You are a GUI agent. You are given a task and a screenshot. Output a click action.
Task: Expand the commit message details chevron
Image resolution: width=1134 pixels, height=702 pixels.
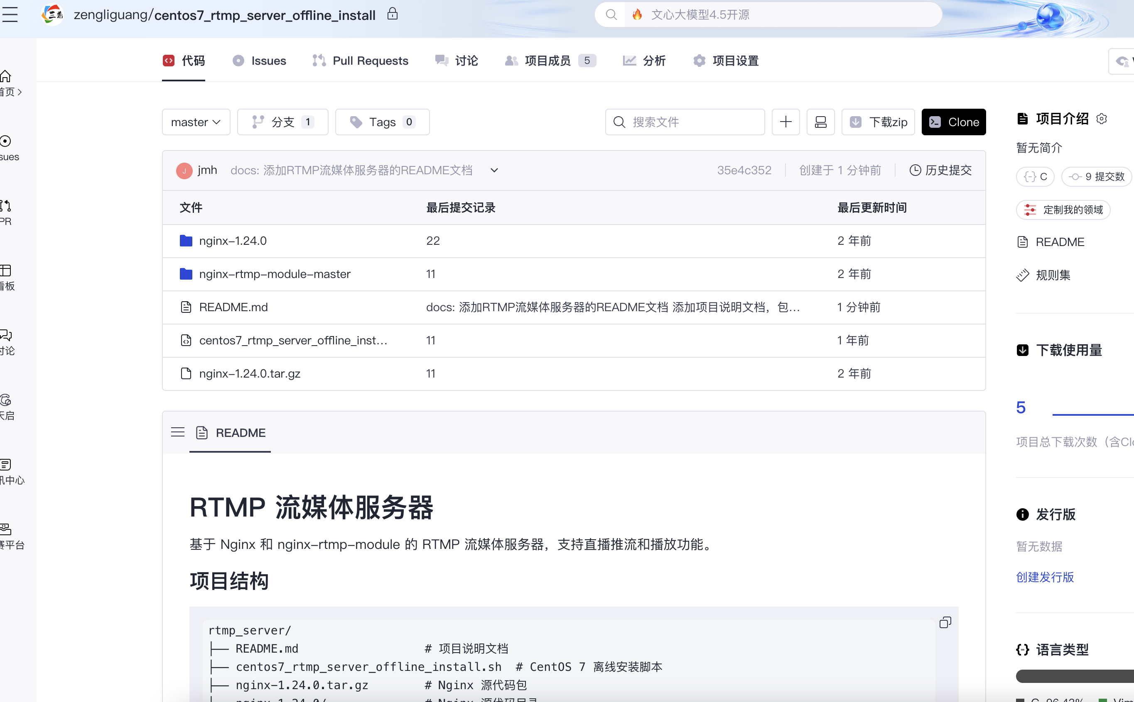(x=493, y=171)
